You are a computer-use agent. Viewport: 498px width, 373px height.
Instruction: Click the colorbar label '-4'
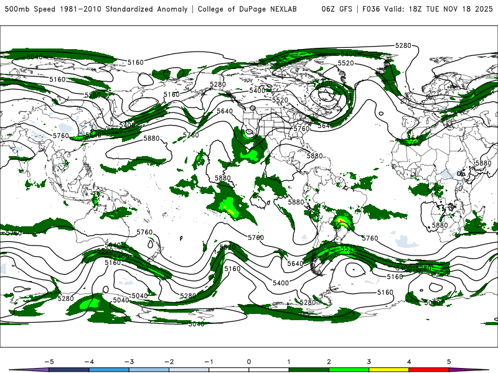pos(89,362)
